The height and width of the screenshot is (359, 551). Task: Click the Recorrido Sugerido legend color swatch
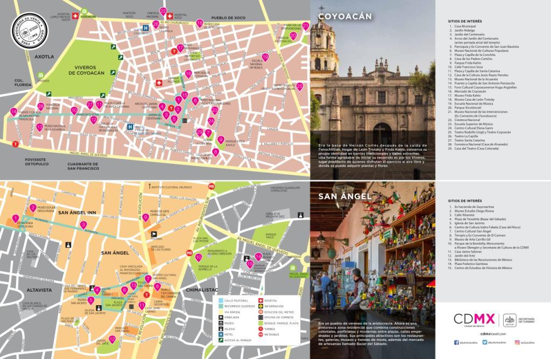(222, 306)
